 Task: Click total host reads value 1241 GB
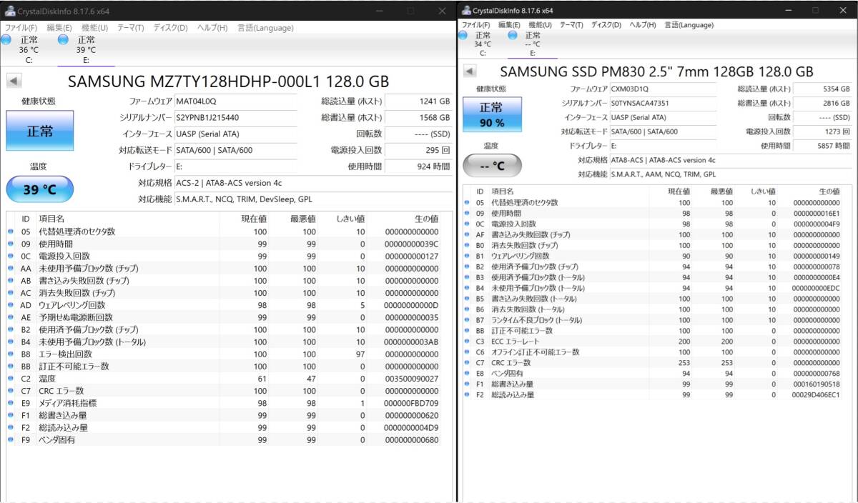pos(418,101)
